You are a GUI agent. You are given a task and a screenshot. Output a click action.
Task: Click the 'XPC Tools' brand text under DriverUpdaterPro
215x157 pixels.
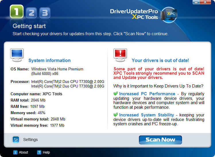145,17
